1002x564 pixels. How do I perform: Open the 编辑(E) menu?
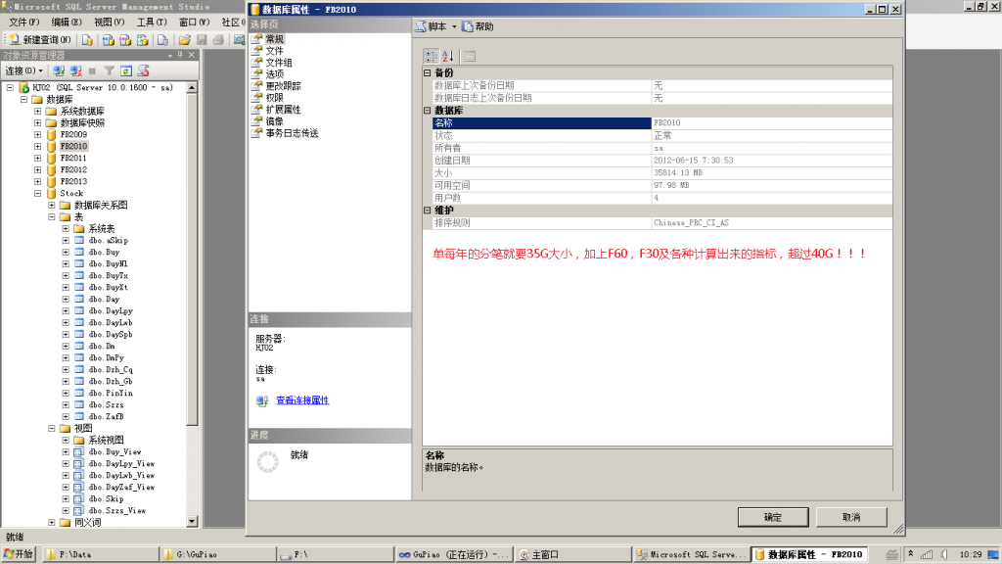tap(67, 23)
